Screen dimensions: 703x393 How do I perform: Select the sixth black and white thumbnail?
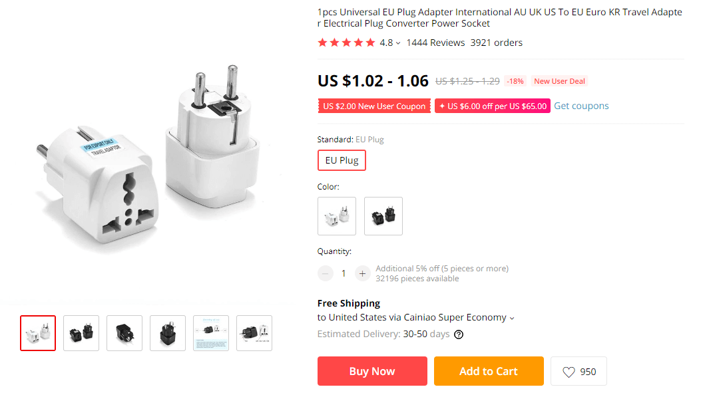point(254,333)
